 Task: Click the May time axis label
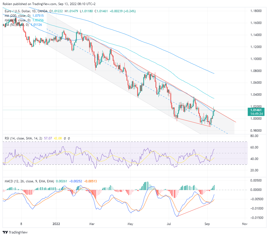coord(131,224)
